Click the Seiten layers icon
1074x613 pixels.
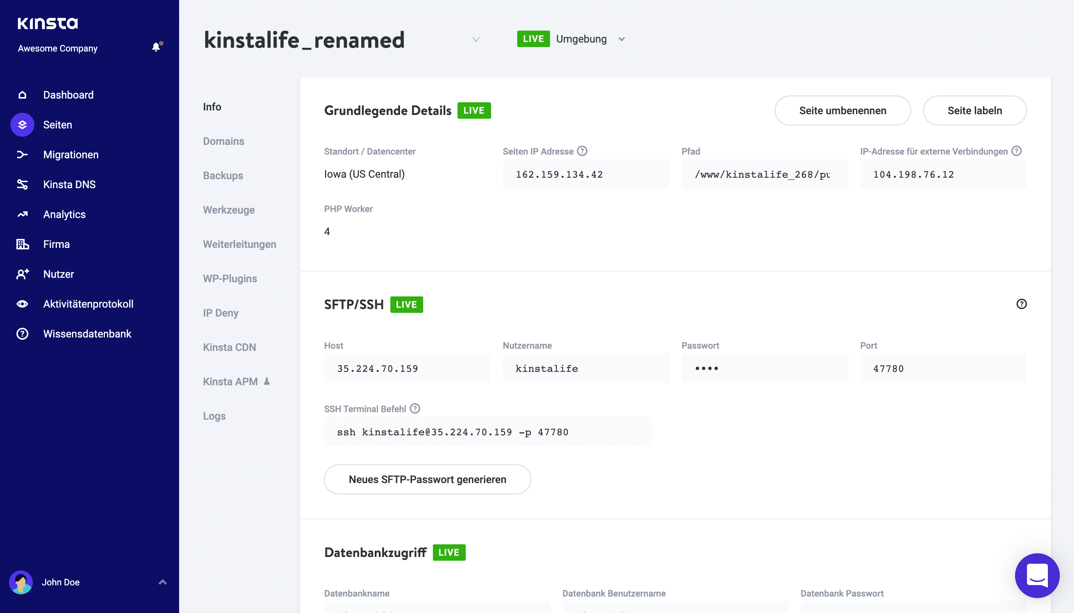[22, 125]
